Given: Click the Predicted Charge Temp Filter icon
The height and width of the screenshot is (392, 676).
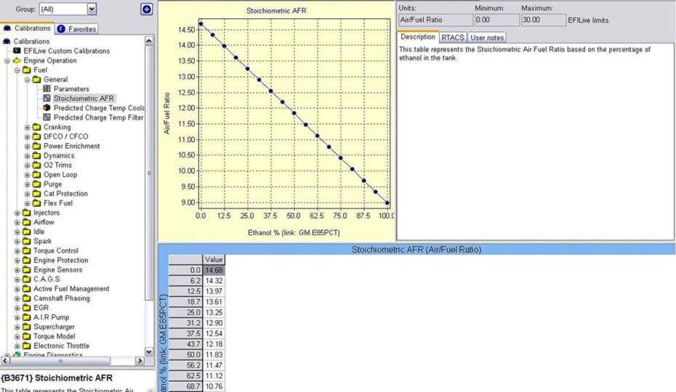Looking at the screenshot, I should [47, 117].
